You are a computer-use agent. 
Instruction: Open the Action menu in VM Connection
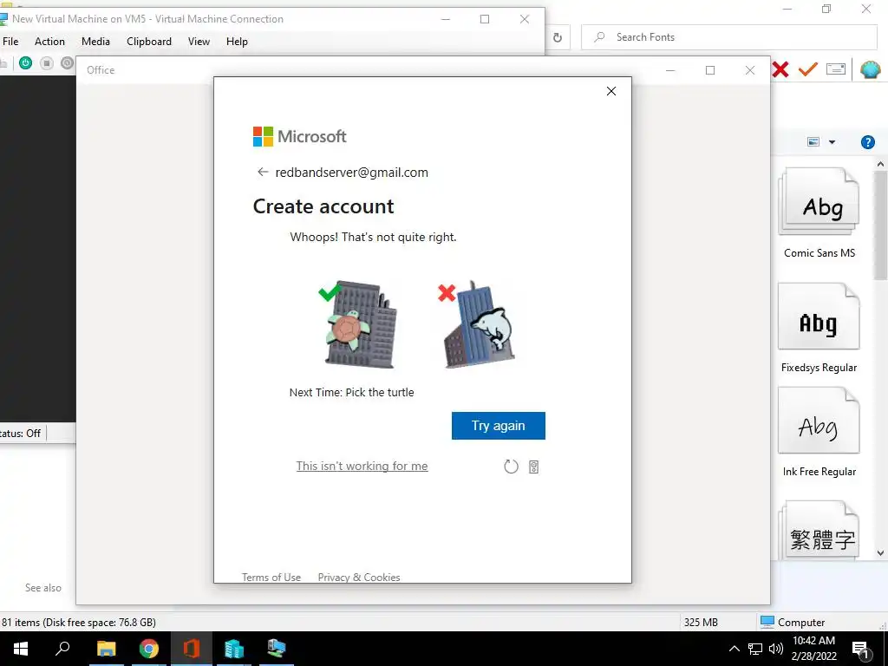(49, 42)
